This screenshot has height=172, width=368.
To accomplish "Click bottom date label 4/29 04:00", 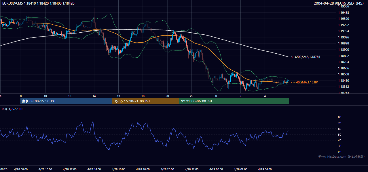I will pyautogui.click(x=265, y=169).
